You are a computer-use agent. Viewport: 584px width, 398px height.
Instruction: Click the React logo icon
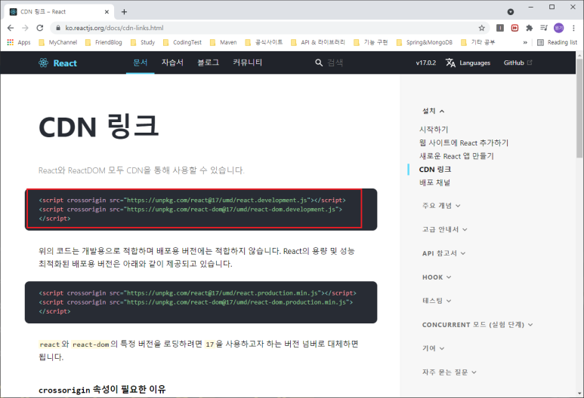click(x=43, y=63)
